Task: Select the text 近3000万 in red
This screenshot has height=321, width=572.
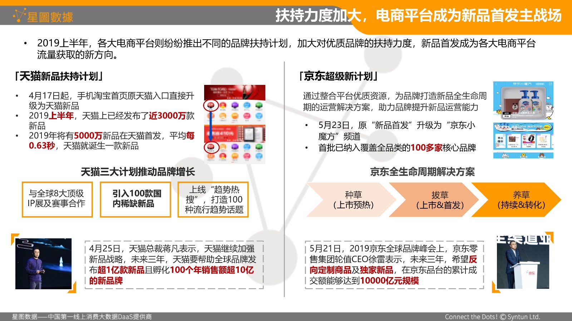Action: [167, 116]
